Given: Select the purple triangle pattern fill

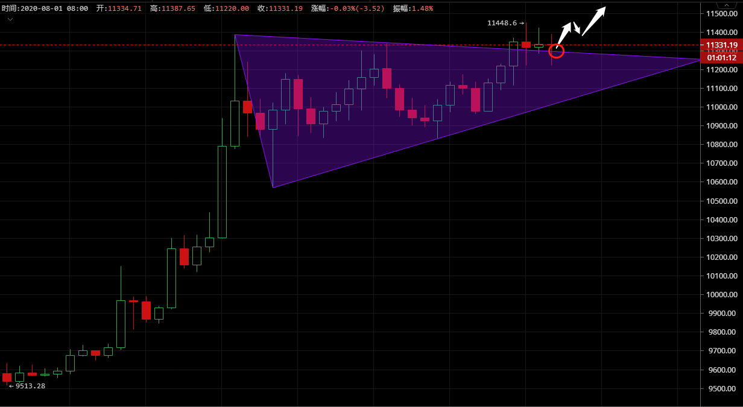Looking at the screenshot, I should pyautogui.click(x=362, y=109).
